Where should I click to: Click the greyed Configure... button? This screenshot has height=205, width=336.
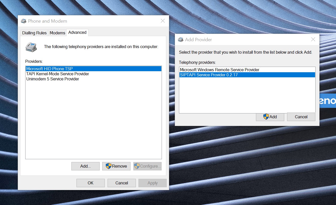coord(147,166)
